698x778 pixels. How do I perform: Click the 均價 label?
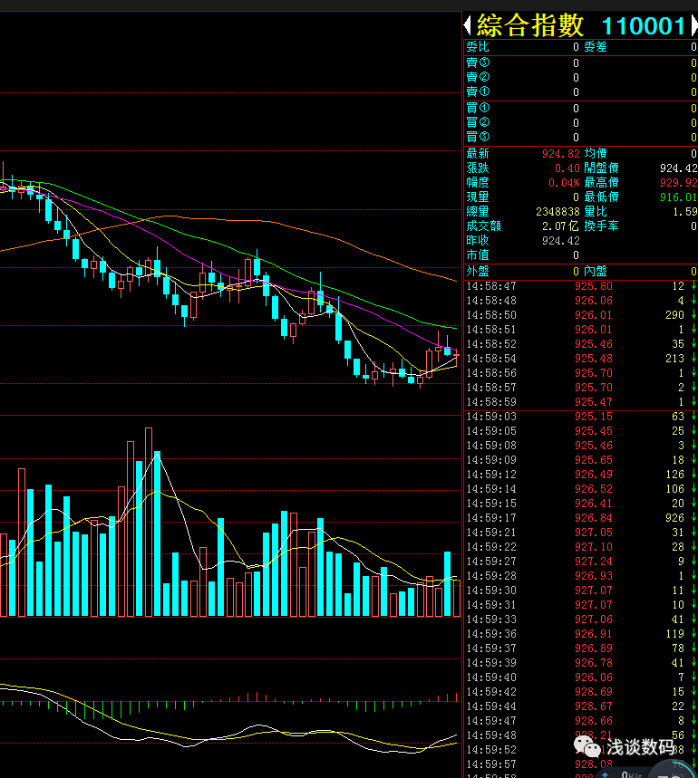click(x=596, y=153)
